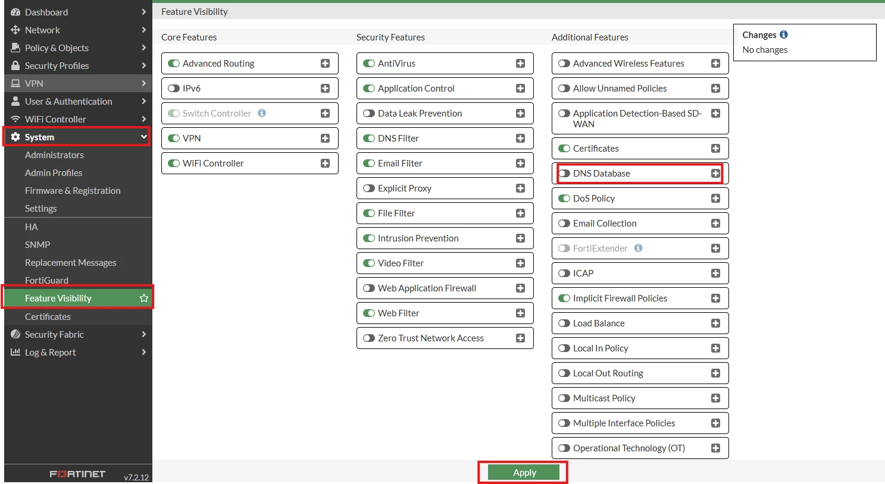
Task: Click the Intrusion Prevention feature label
Action: [x=418, y=238]
